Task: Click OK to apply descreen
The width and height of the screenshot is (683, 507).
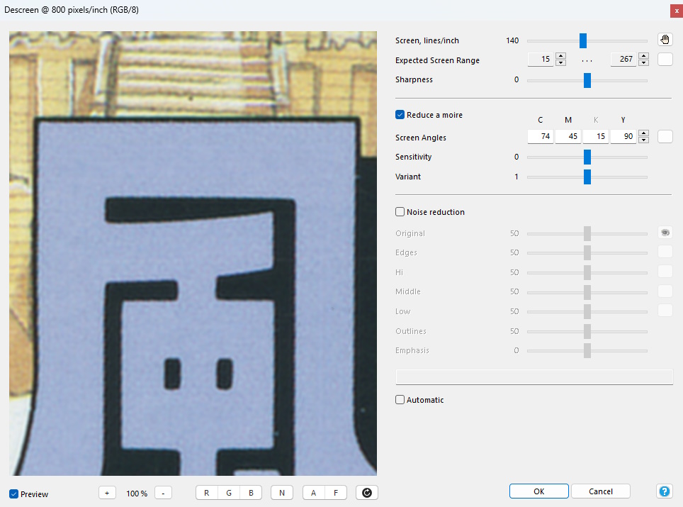Action: coord(538,491)
